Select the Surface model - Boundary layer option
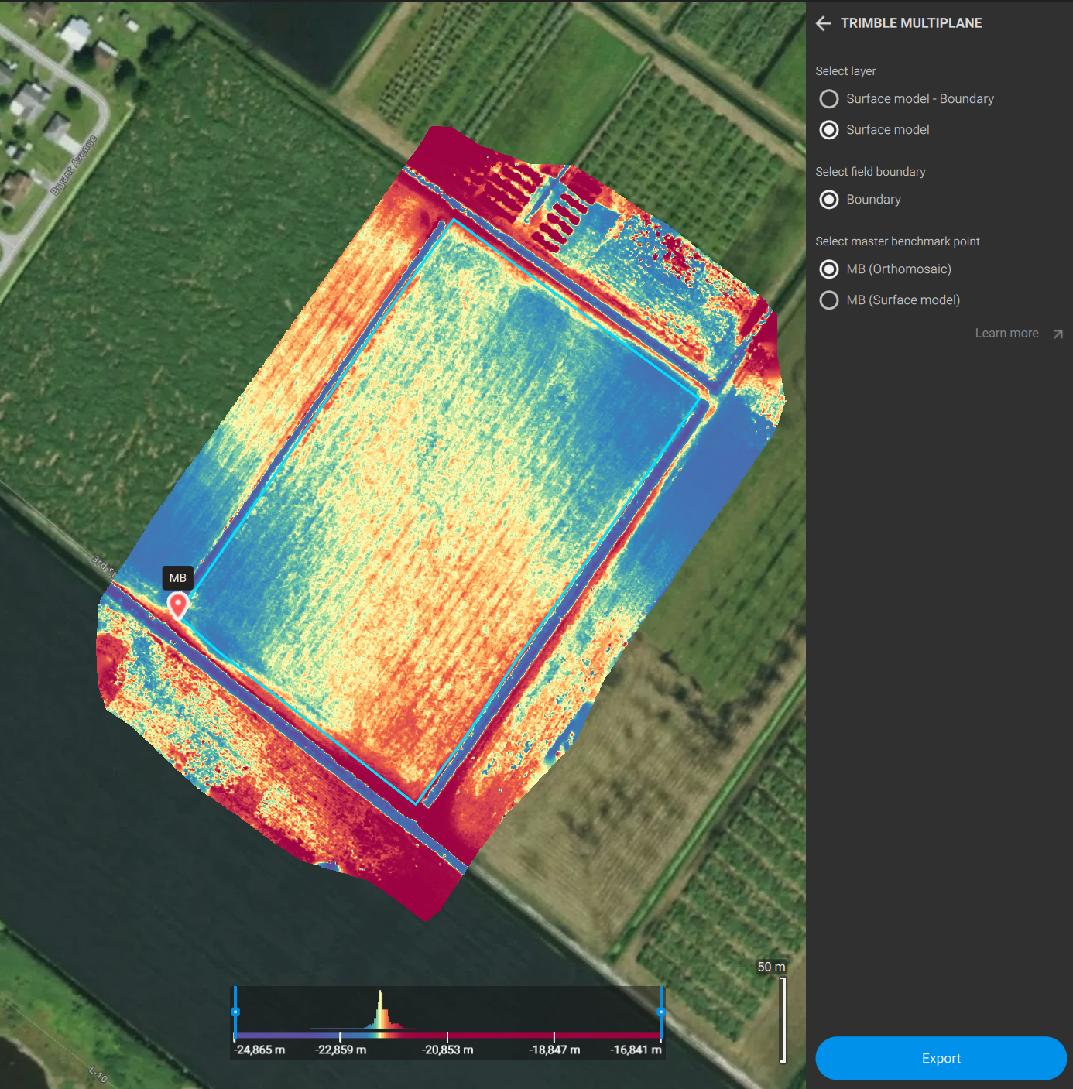Image resolution: width=1073 pixels, height=1089 pixels. pyautogui.click(x=828, y=99)
